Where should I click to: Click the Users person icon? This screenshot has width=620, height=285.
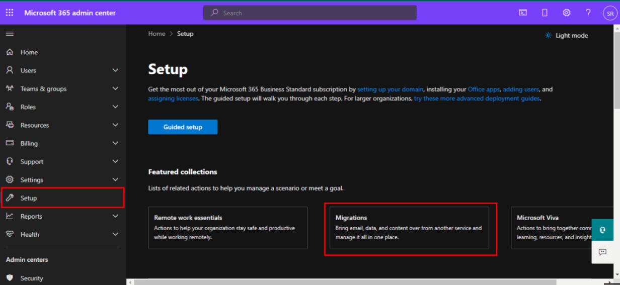point(10,70)
